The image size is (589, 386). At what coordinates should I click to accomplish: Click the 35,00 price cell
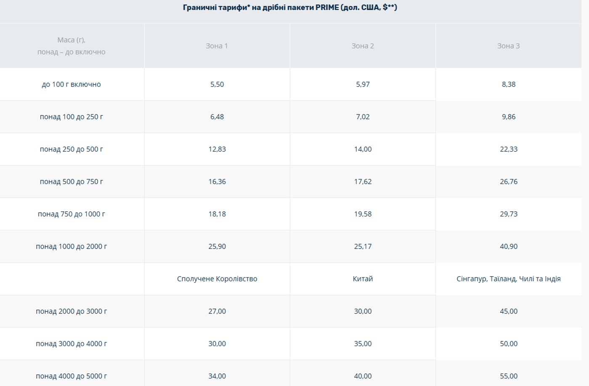click(363, 343)
